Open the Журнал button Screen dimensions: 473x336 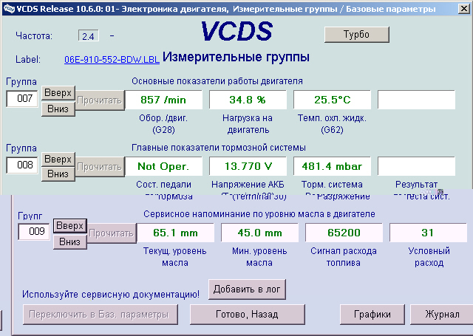click(x=442, y=315)
